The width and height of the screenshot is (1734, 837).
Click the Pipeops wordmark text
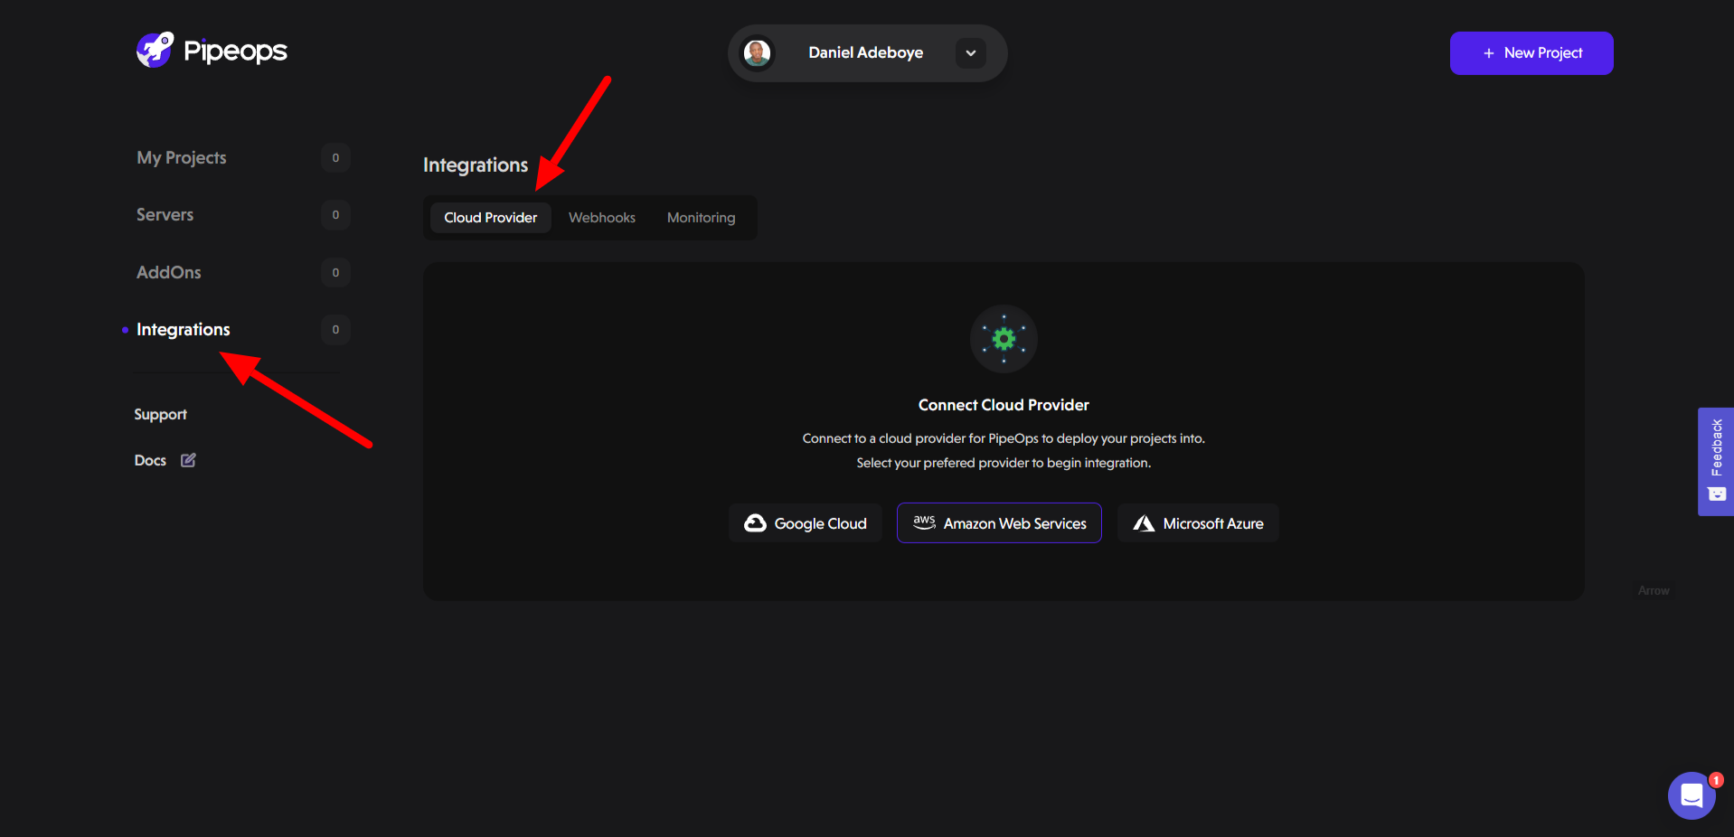click(x=235, y=52)
